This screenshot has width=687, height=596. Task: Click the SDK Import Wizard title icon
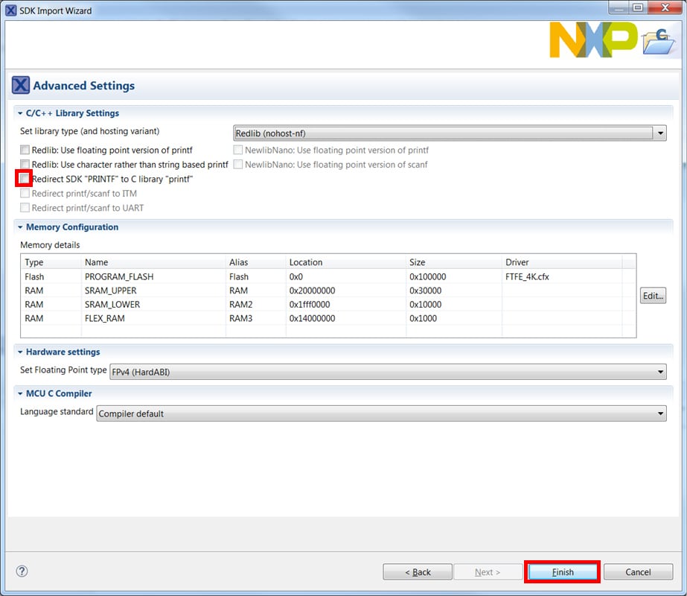point(10,10)
